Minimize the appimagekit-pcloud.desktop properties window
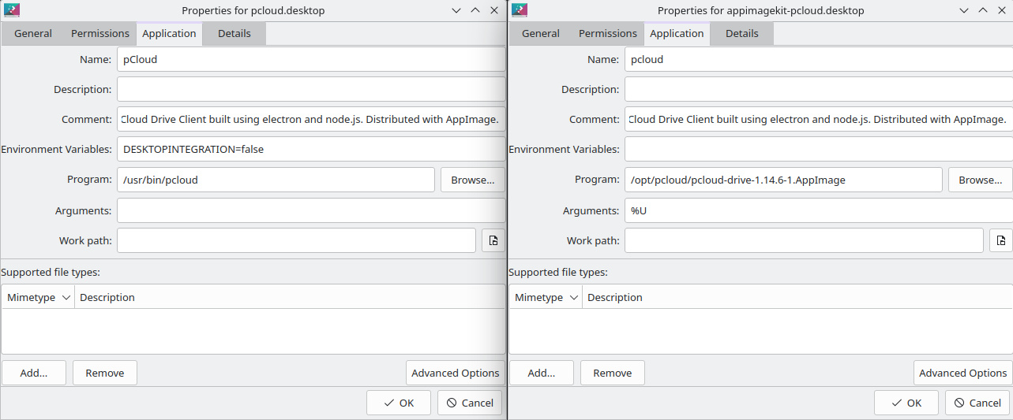The width and height of the screenshot is (1013, 420). (x=964, y=10)
